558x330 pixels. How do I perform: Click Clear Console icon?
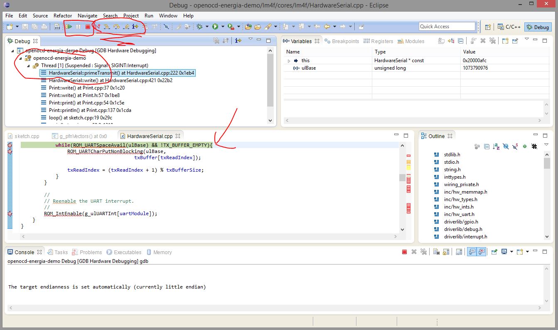pyautogui.click(x=436, y=252)
